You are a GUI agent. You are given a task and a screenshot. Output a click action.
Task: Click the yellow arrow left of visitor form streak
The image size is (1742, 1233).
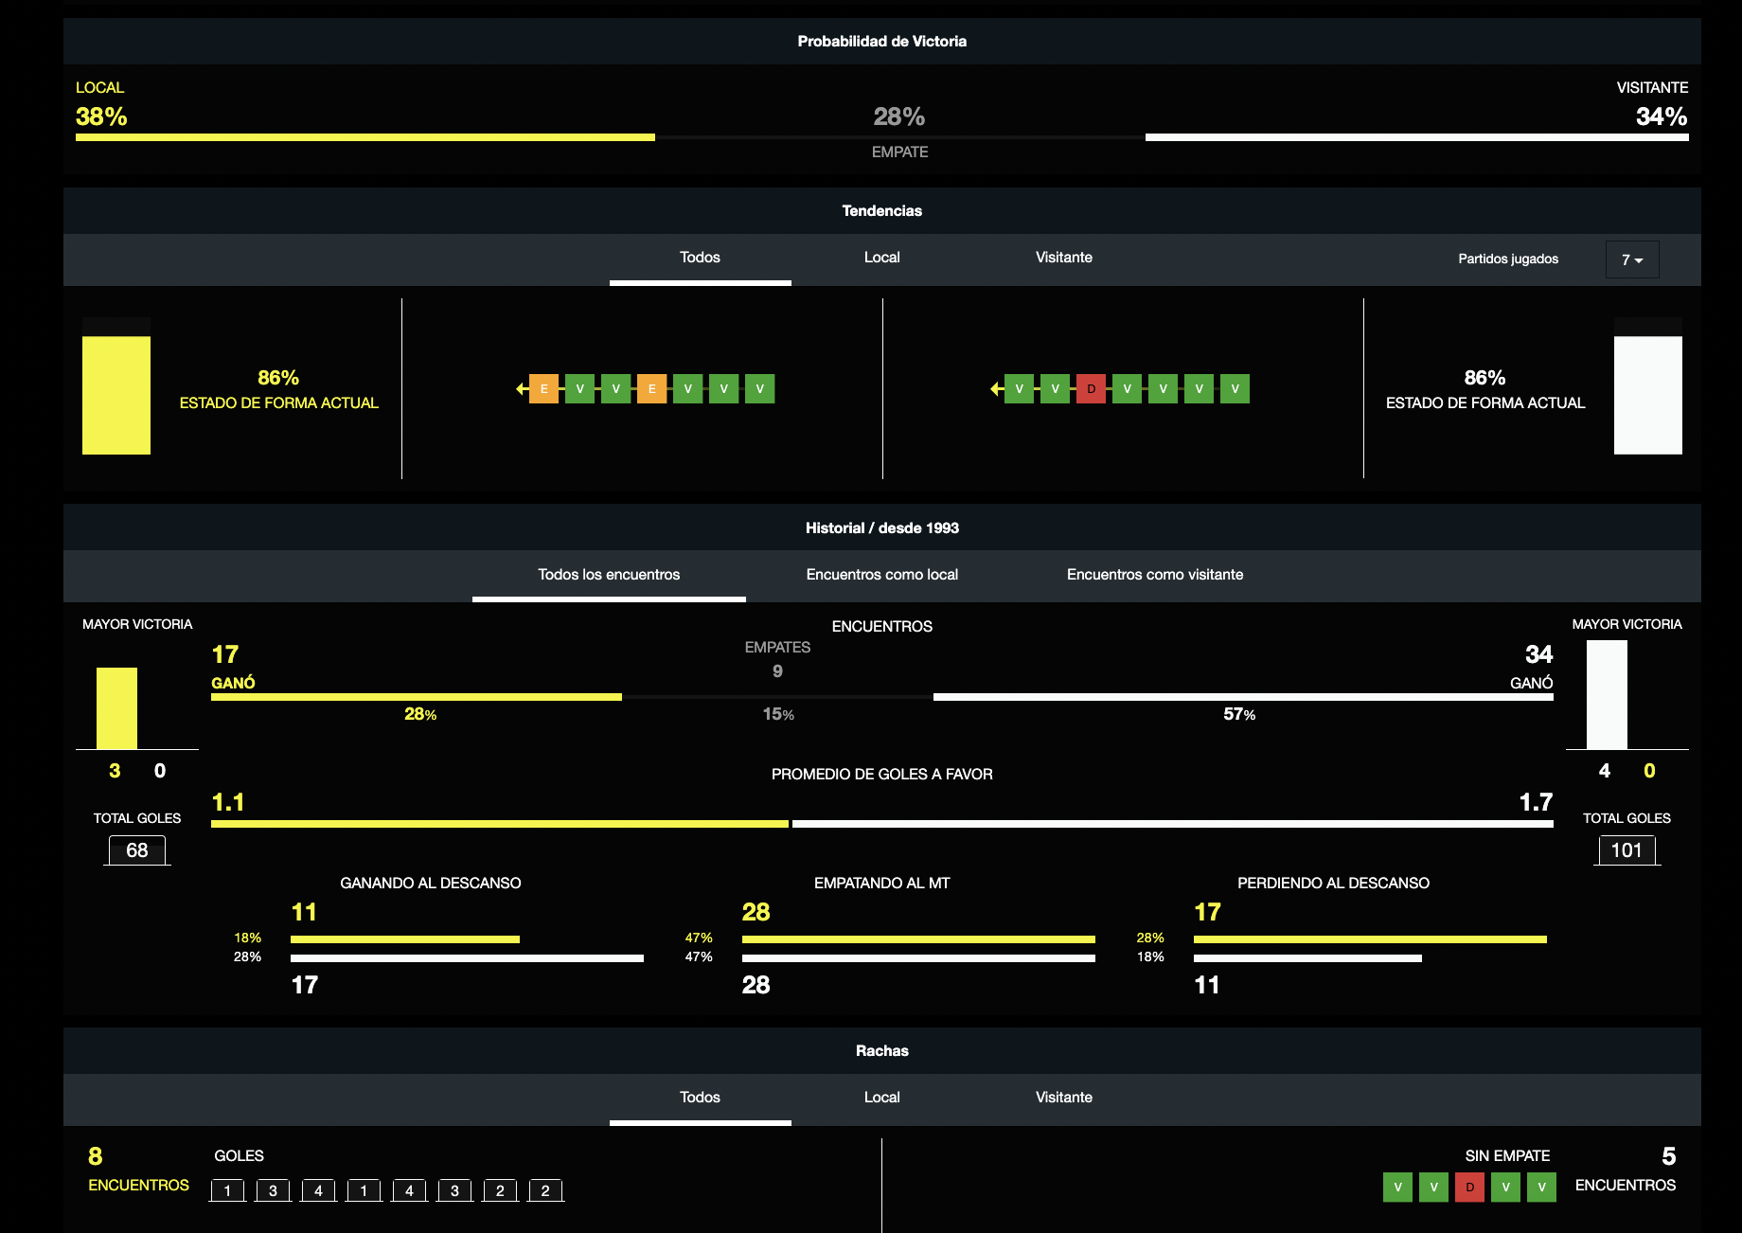[x=995, y=389]
